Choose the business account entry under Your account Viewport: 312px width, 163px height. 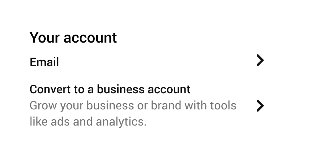coord(147,105)
